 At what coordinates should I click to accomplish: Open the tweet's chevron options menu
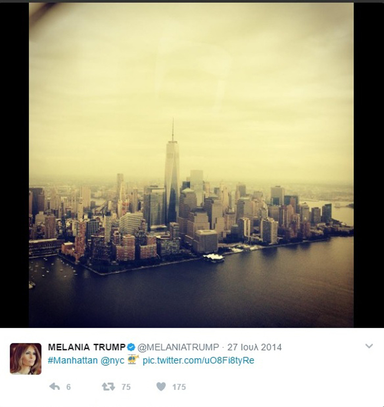pos(369,346)
